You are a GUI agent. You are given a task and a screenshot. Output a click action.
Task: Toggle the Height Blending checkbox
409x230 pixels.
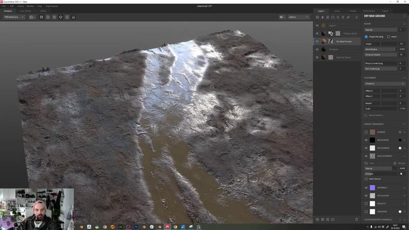[x=366, y=37]
